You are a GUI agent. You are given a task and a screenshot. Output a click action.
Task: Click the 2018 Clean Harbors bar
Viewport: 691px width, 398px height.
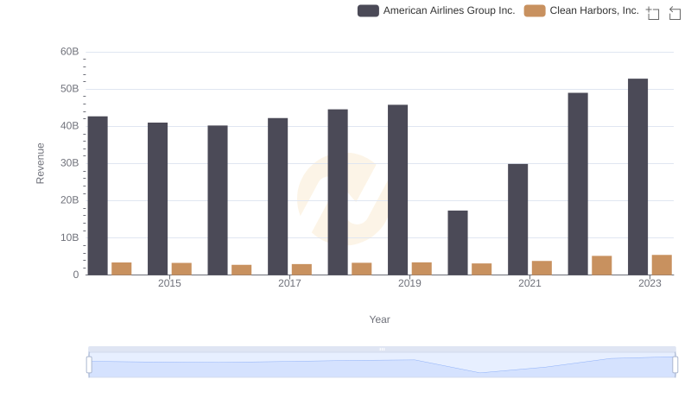click(x=362, y=268)
